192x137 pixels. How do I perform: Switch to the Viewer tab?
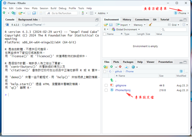(151, 62)
